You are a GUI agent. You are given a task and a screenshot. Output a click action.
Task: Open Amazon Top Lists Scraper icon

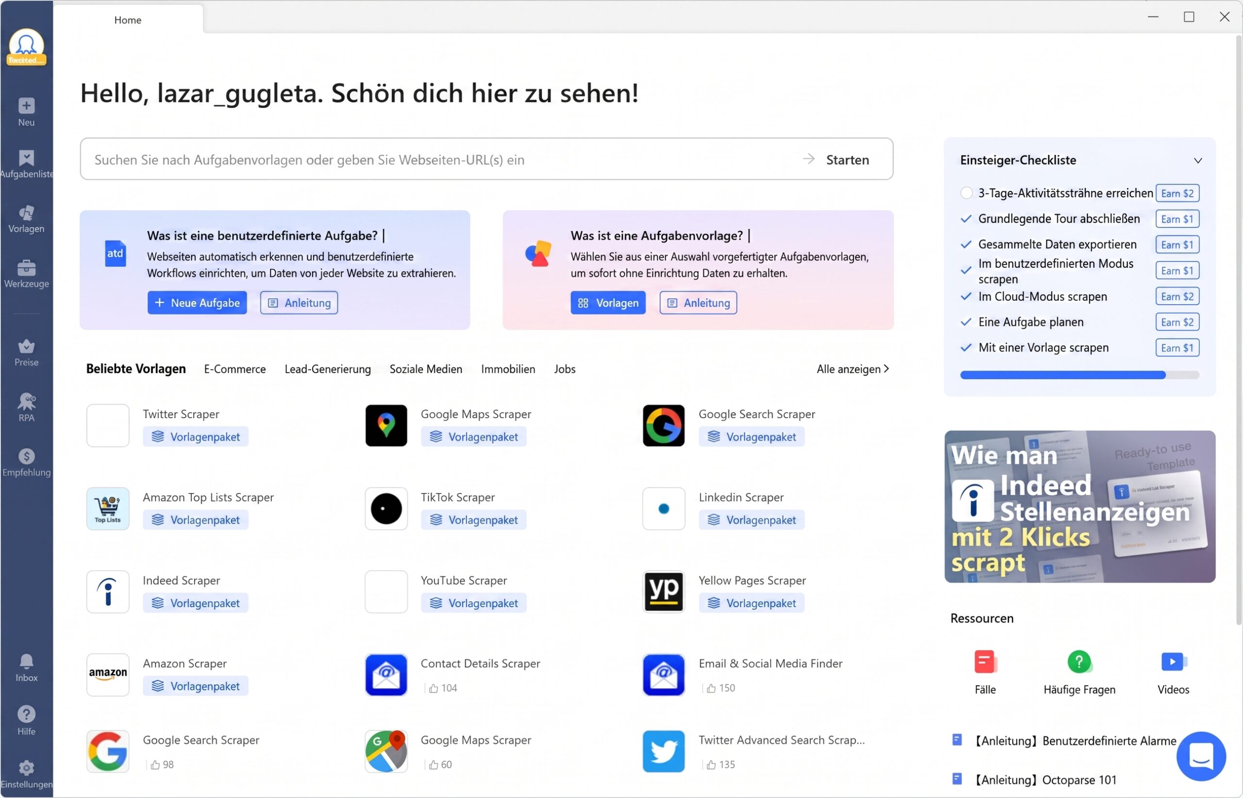tap(108, 509)
